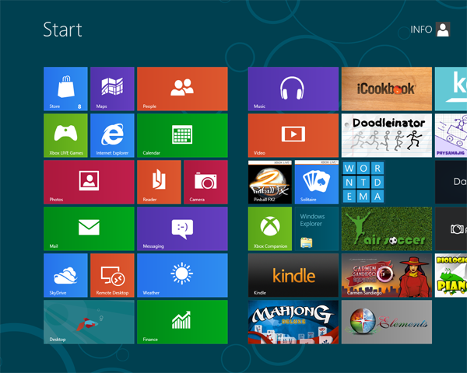Open the Mail tile
This screenshot has width=467, height=373.
[89, 228]
